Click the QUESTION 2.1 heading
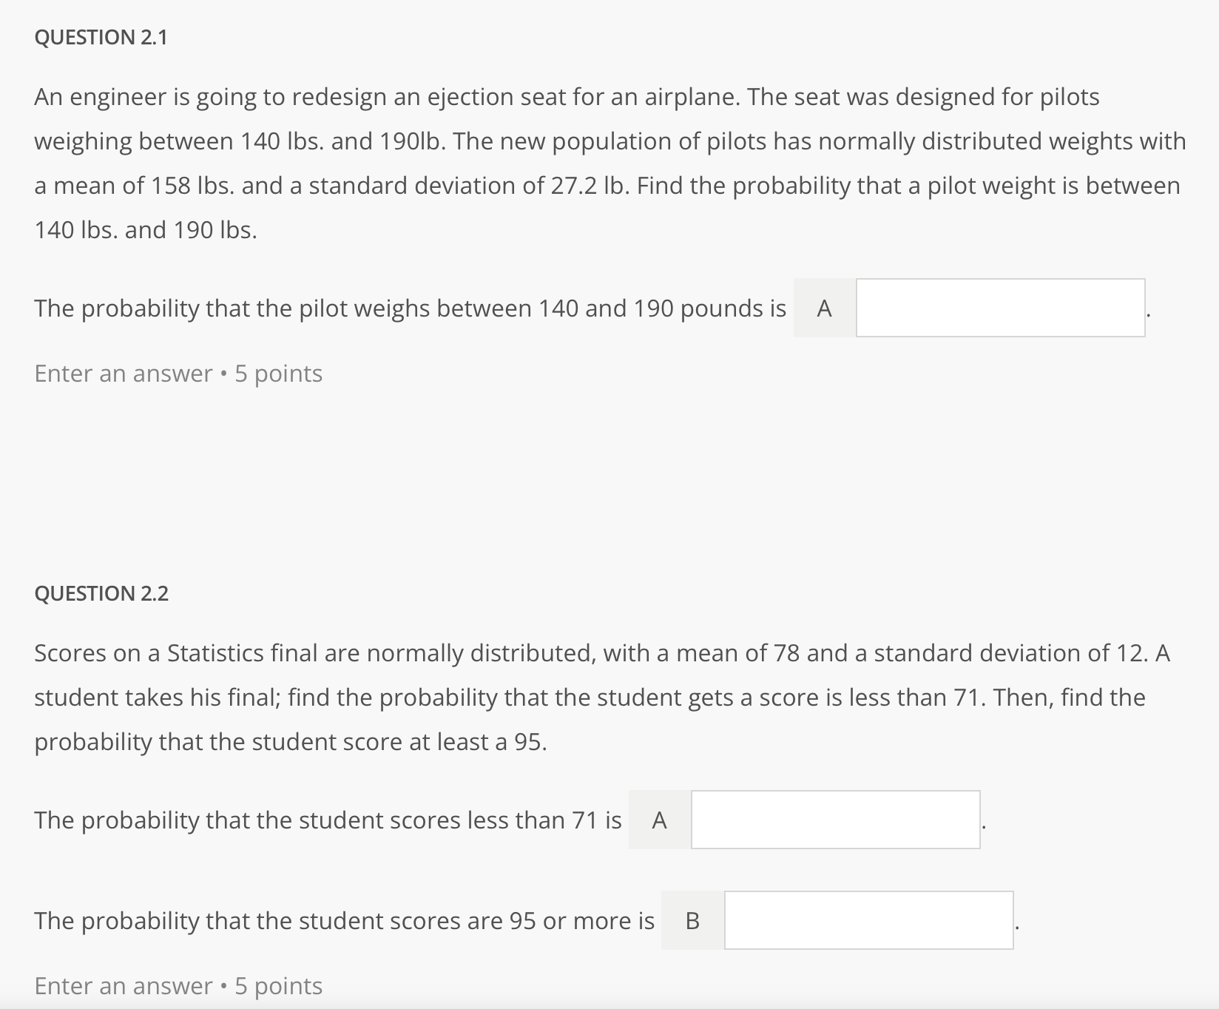 (100, 38)
